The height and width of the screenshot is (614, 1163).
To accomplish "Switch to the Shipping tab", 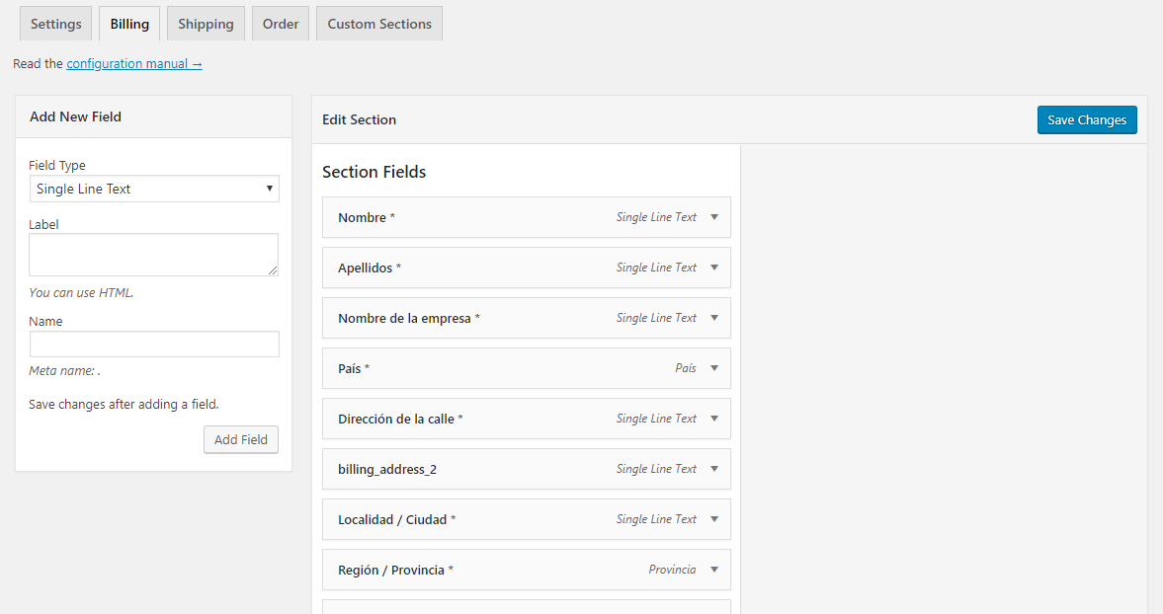I will click(206, 24).
